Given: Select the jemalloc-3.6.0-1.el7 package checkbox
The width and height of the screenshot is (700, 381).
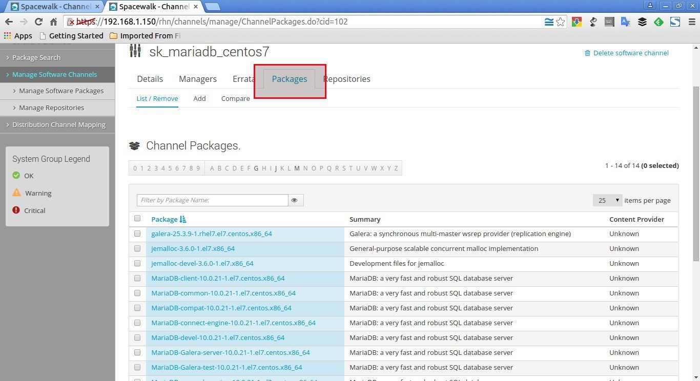Looking at the screenshot, I should pos(137,248).
